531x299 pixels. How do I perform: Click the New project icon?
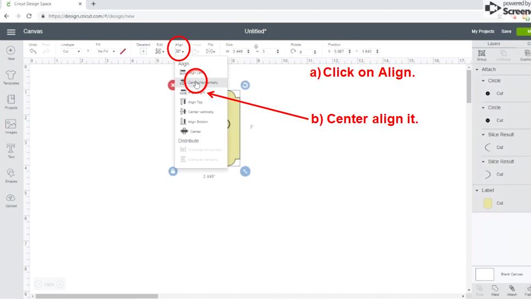click(11, 50)
